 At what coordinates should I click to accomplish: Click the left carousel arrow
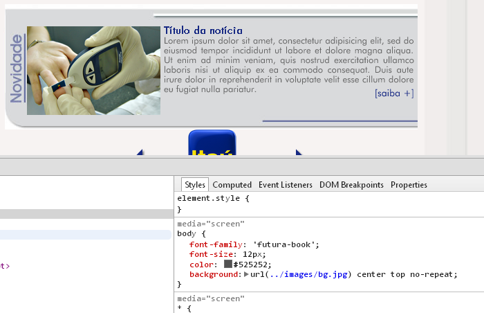pyautogui.click(x=140, y=153)
